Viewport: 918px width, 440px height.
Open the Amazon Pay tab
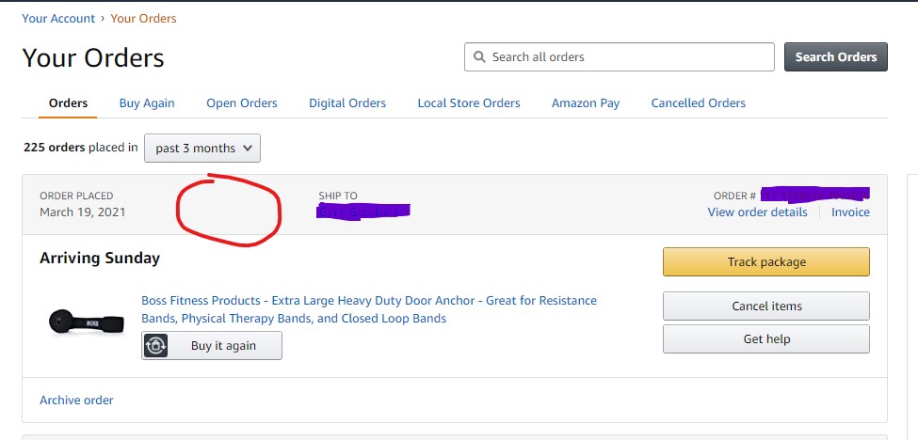point(586,103)
